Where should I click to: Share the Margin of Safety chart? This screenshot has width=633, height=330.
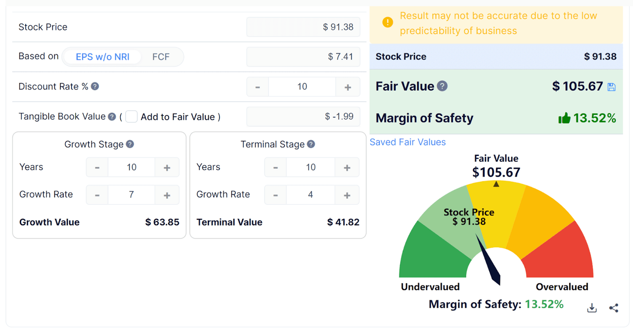613,307
